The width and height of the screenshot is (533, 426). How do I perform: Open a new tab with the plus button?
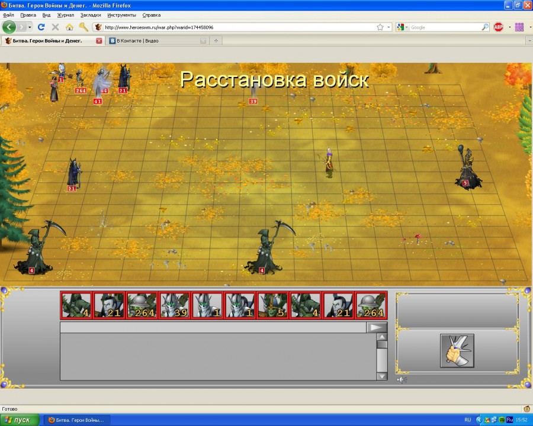[216, 41]
